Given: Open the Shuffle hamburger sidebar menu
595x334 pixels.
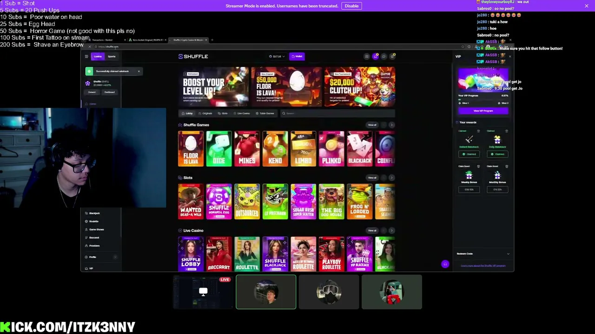Looking at the screenshot, I should pos(86,57).
